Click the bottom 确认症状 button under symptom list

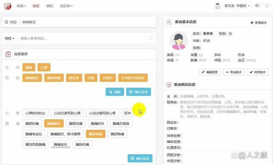coord(140,158)
